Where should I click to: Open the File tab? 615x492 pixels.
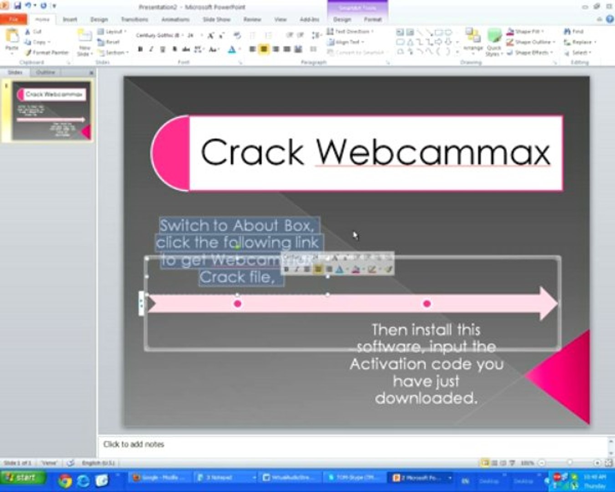[x=14, y=19]
